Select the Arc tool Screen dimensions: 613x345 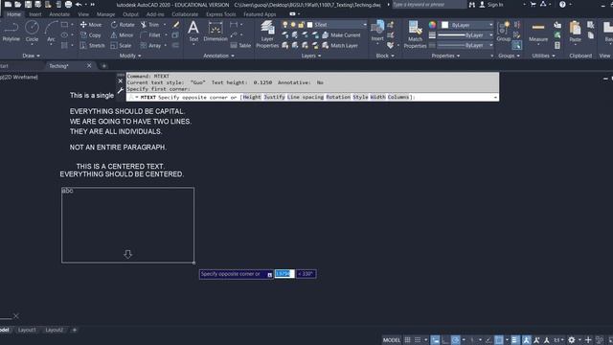click(51, 32)
